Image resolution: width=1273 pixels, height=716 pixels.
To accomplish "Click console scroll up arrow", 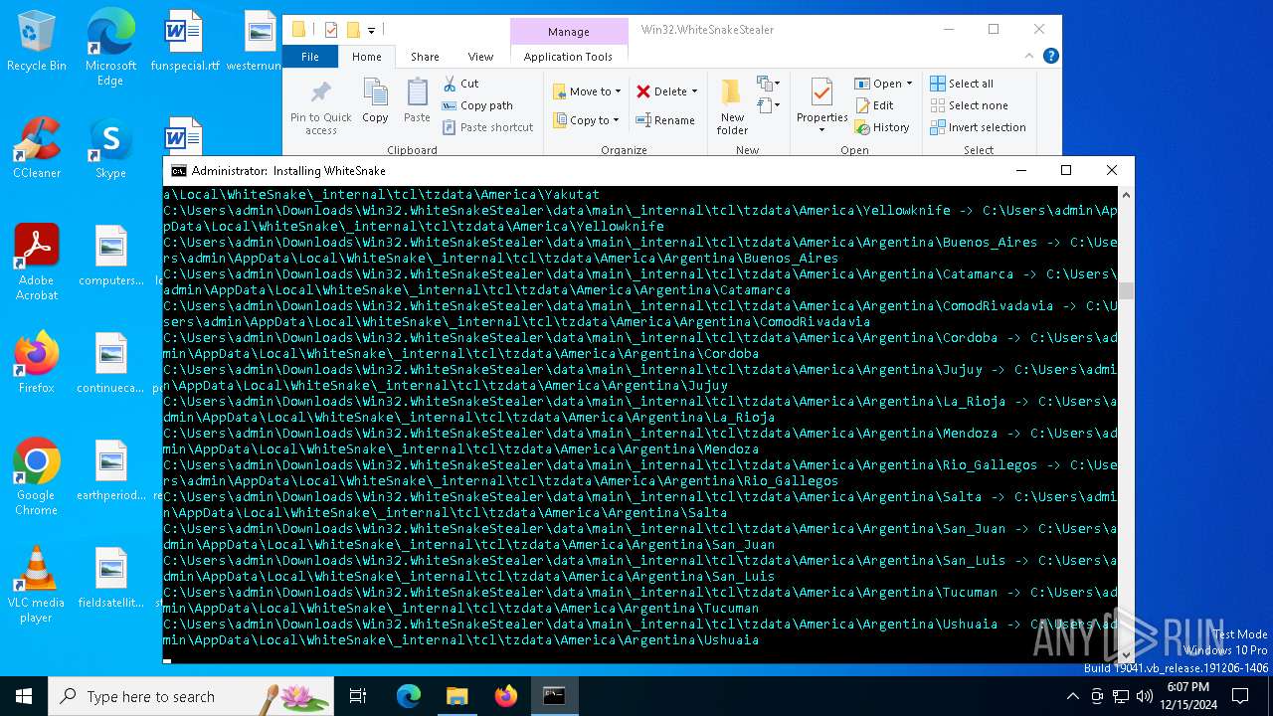I will point(1126,195).
